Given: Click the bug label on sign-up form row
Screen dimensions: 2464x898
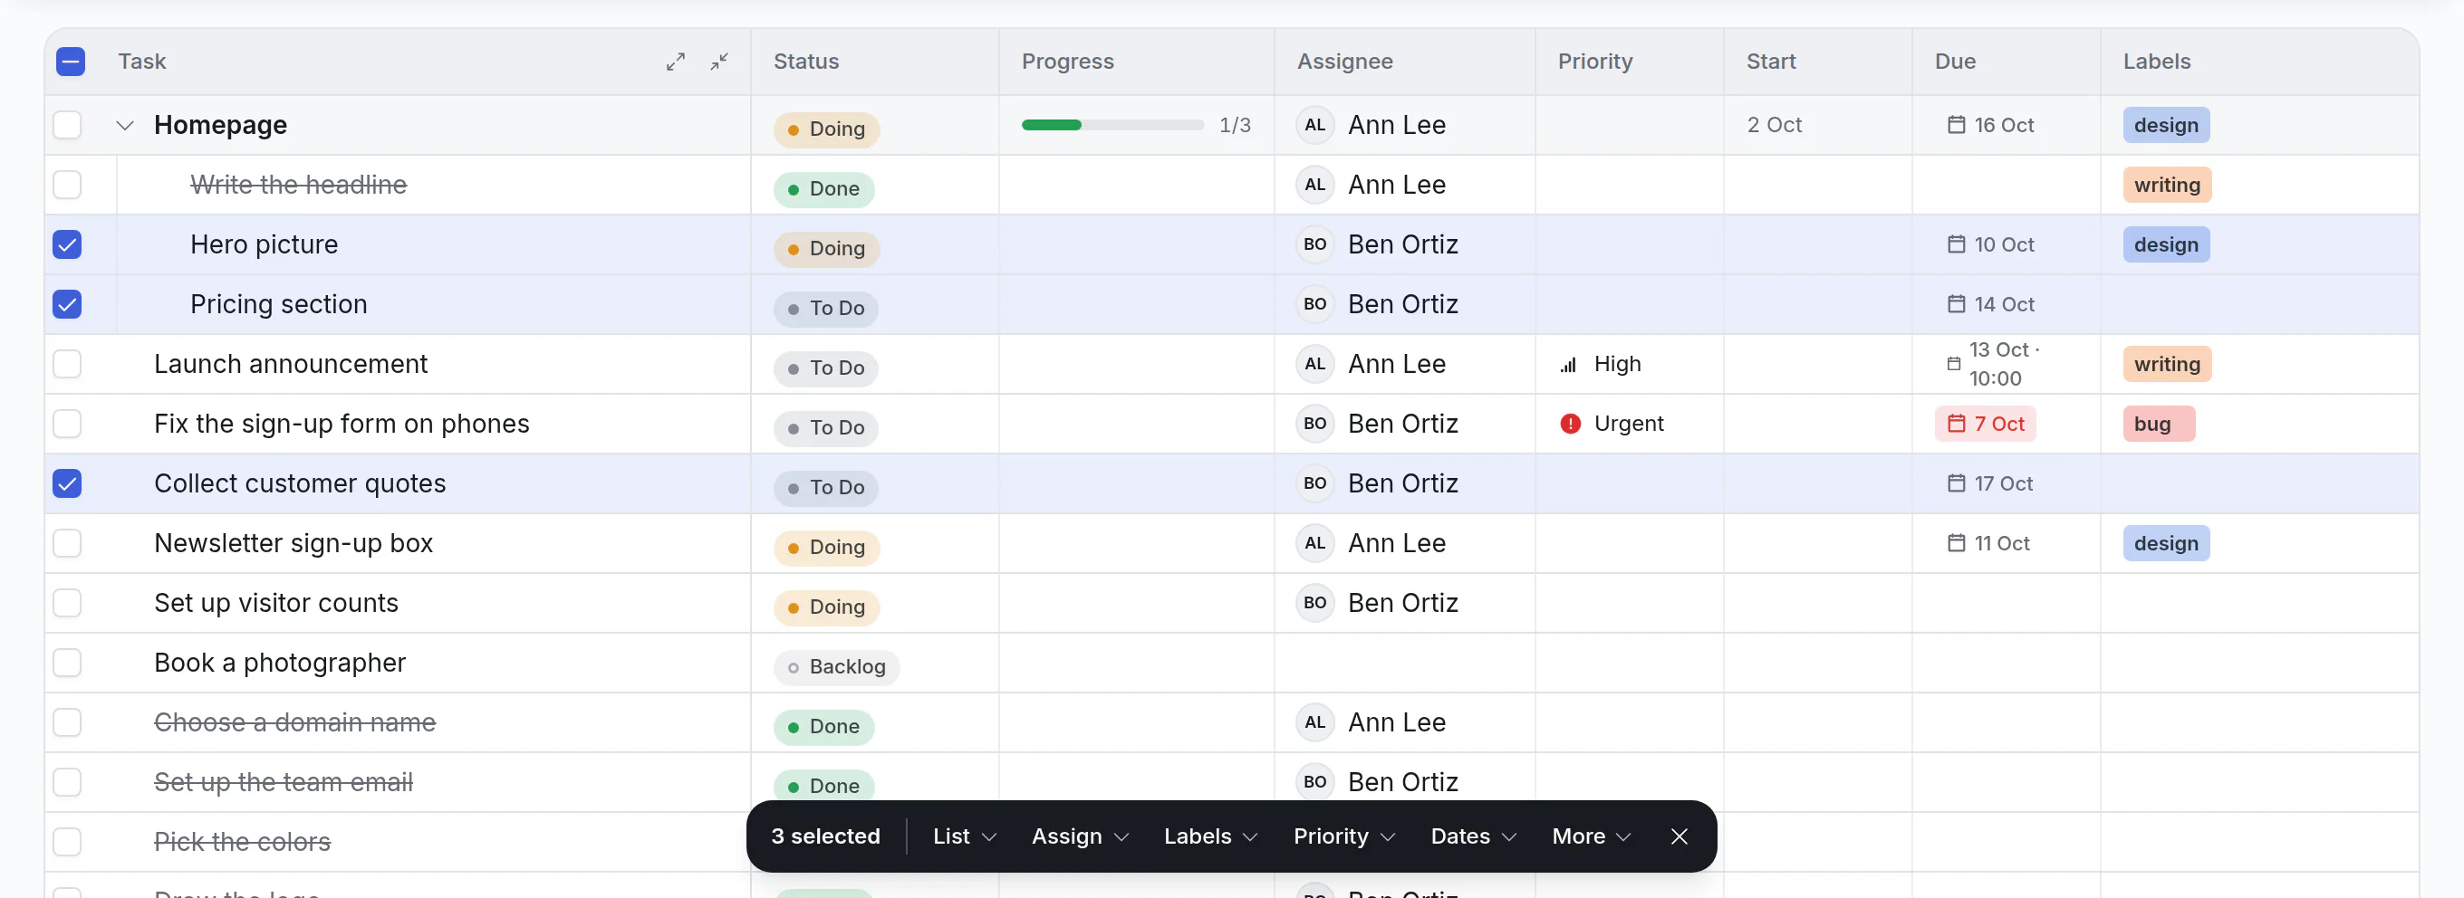Looking at the screenshot, I should [x=2158, y=424].
